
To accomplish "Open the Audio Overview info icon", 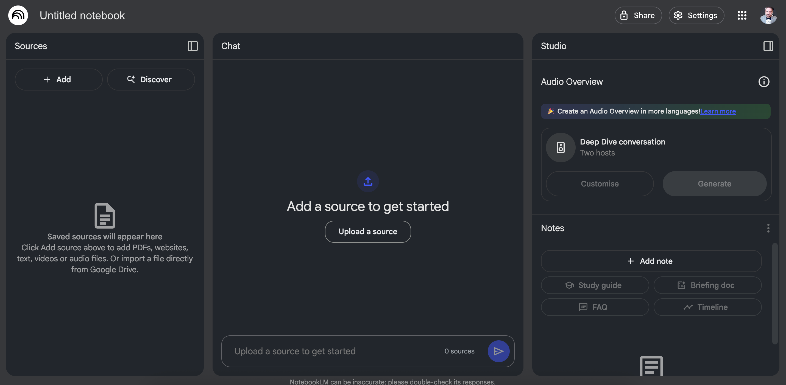I will click(763, 82).
